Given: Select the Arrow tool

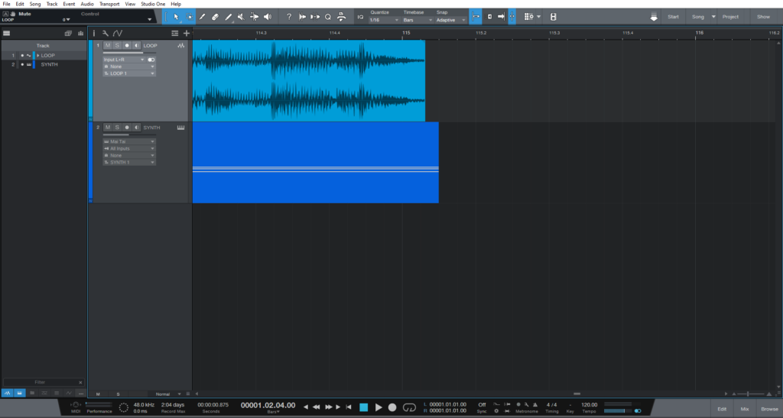Looking at the screenshot, I should 176,17.
